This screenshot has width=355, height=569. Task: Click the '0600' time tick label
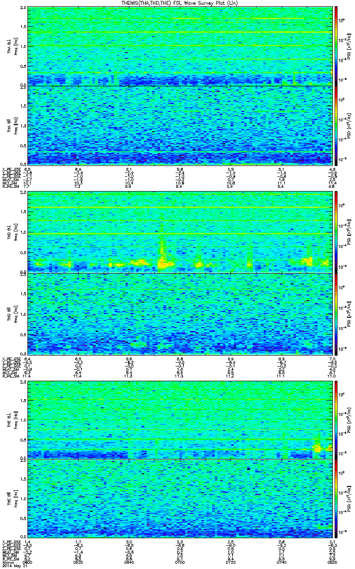click(28, 563)
